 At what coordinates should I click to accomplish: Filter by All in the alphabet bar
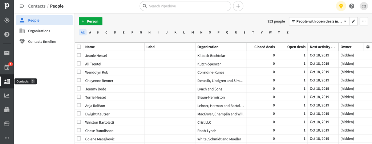pyautogui.click(x=82, y=33)
